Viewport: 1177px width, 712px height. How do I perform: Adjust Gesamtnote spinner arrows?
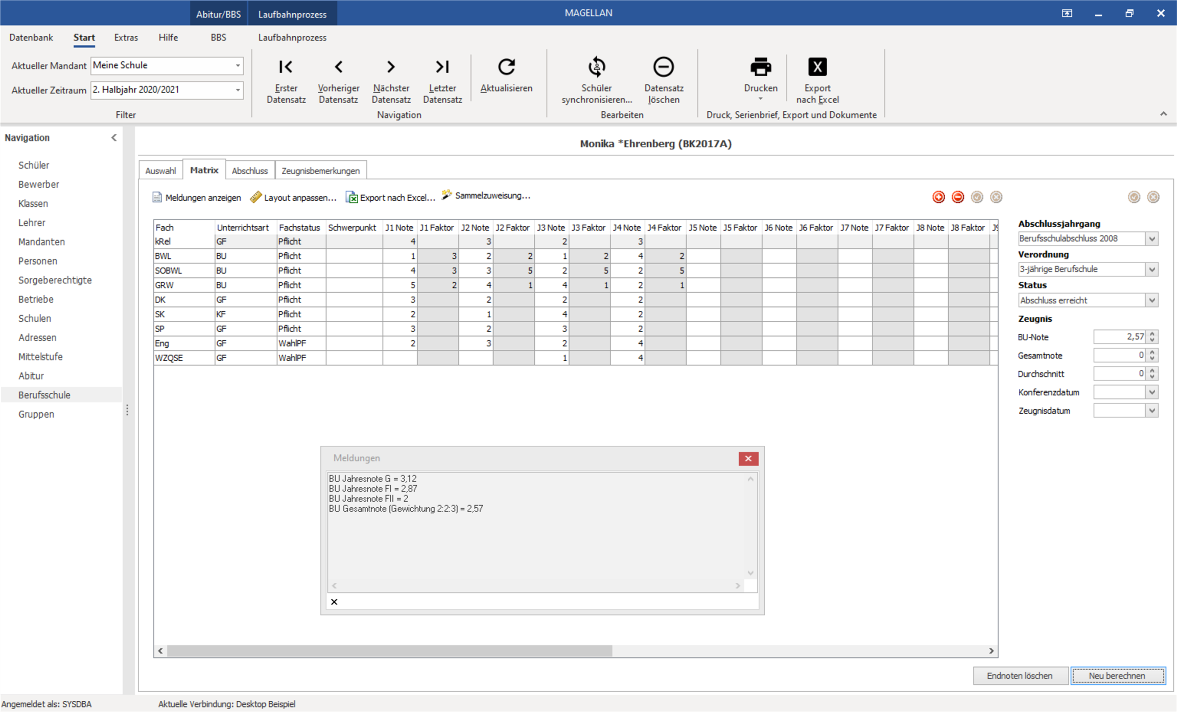coord(1152,355)
